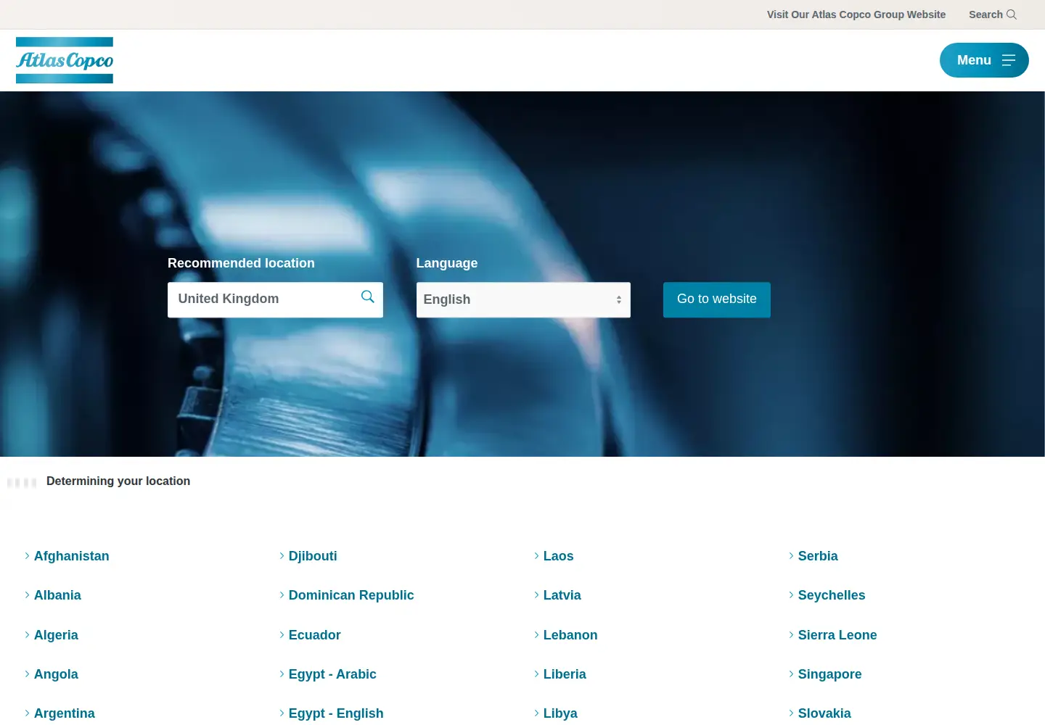Select Egypt - Arabic site link
The width and height of the screenshot is (1045, 725).
pos(332,674)
